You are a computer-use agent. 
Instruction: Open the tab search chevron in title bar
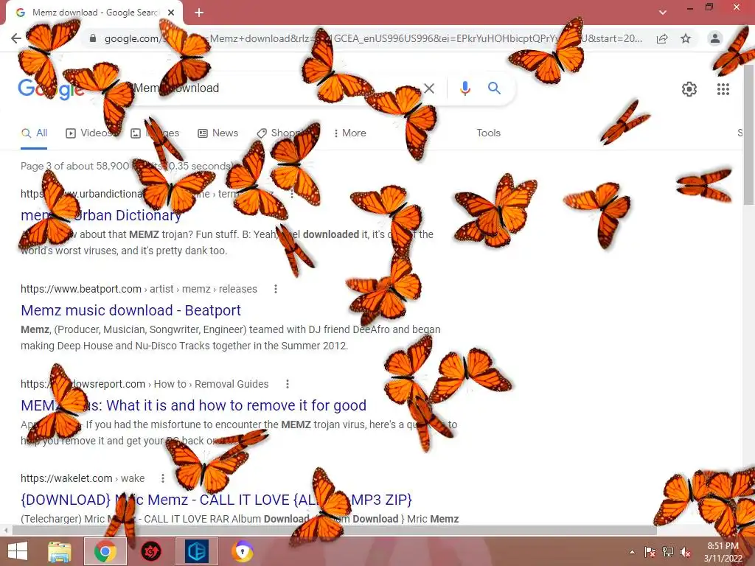(663, 13)
